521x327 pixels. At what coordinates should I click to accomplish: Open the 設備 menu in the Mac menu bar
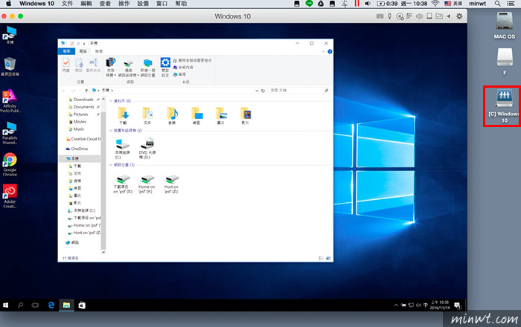pos(143,4)
